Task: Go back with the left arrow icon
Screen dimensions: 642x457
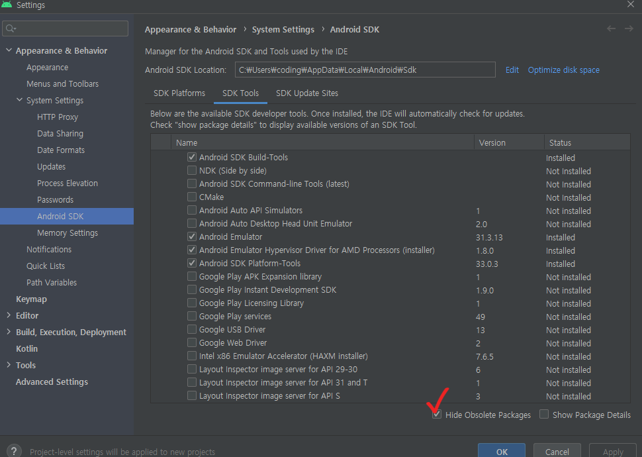Action: point(611,28)
